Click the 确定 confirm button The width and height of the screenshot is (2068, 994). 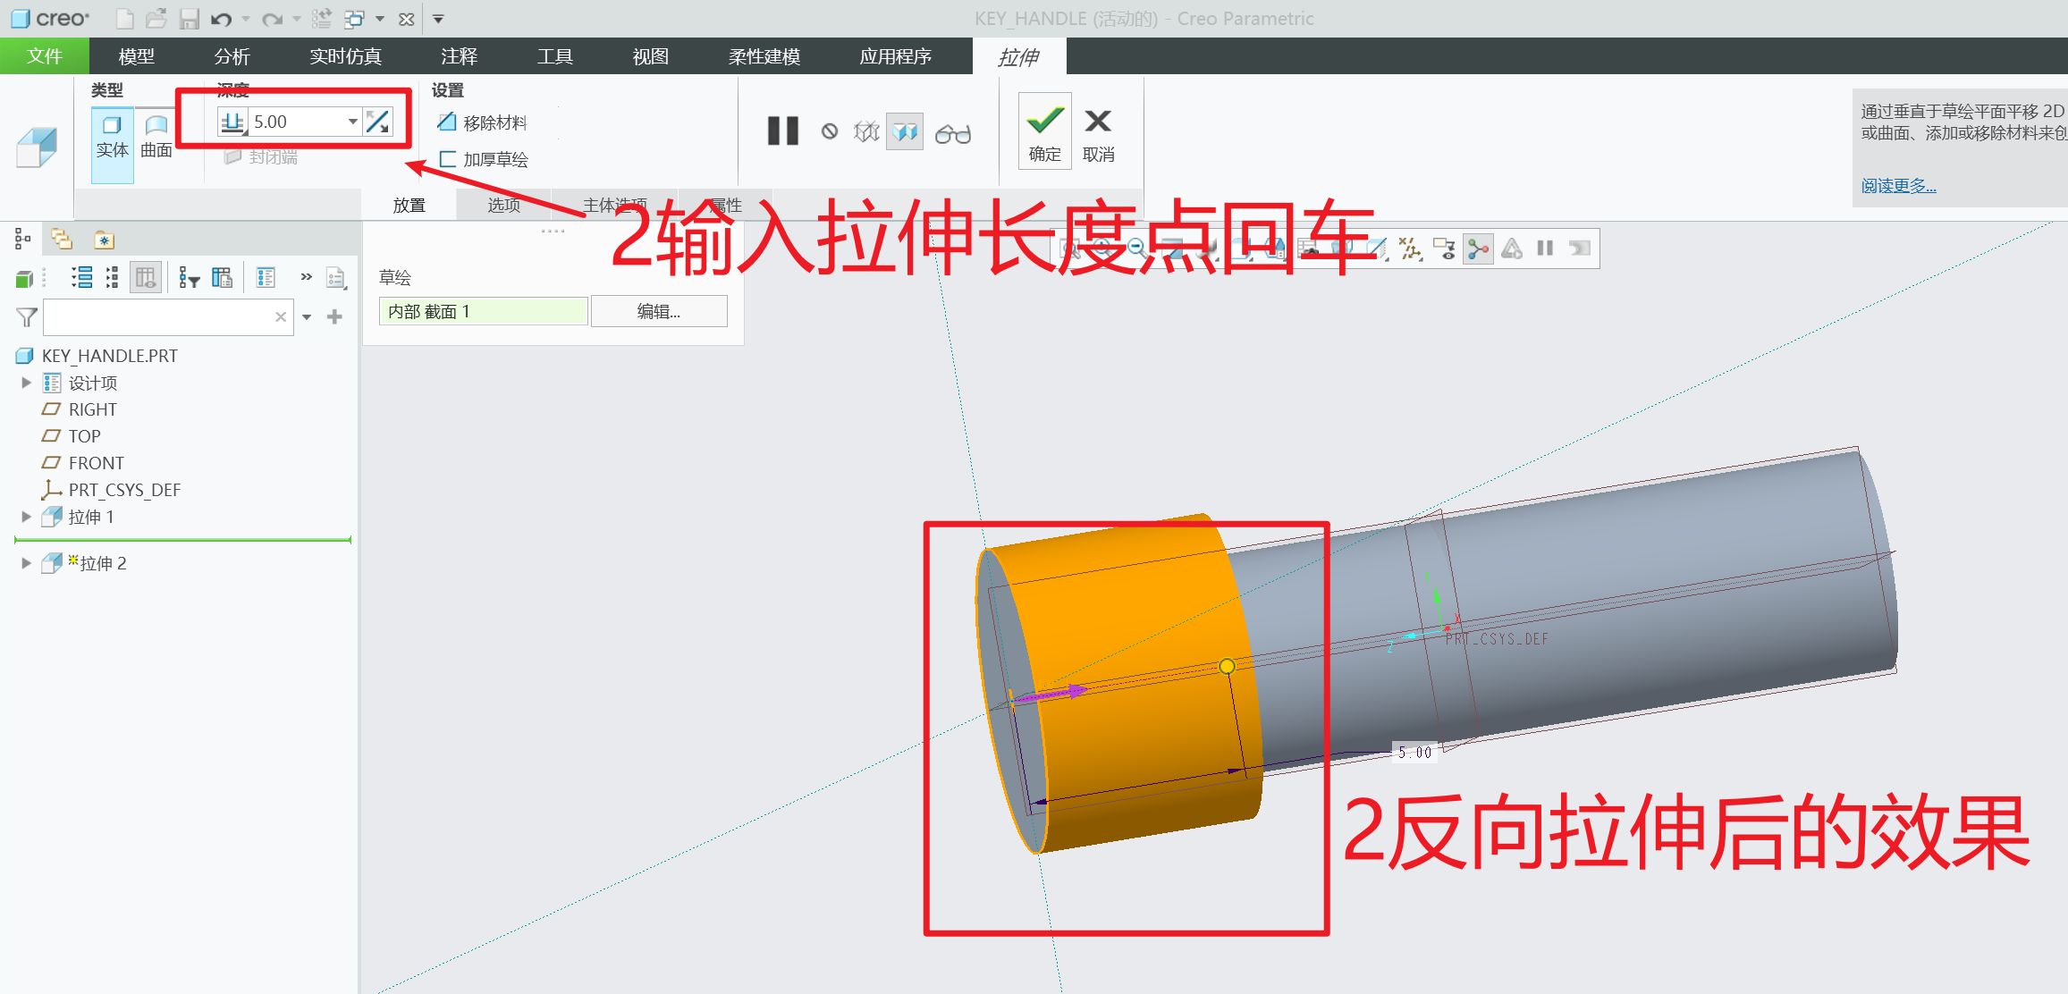pyautogui.click(x=1043, y=132)
